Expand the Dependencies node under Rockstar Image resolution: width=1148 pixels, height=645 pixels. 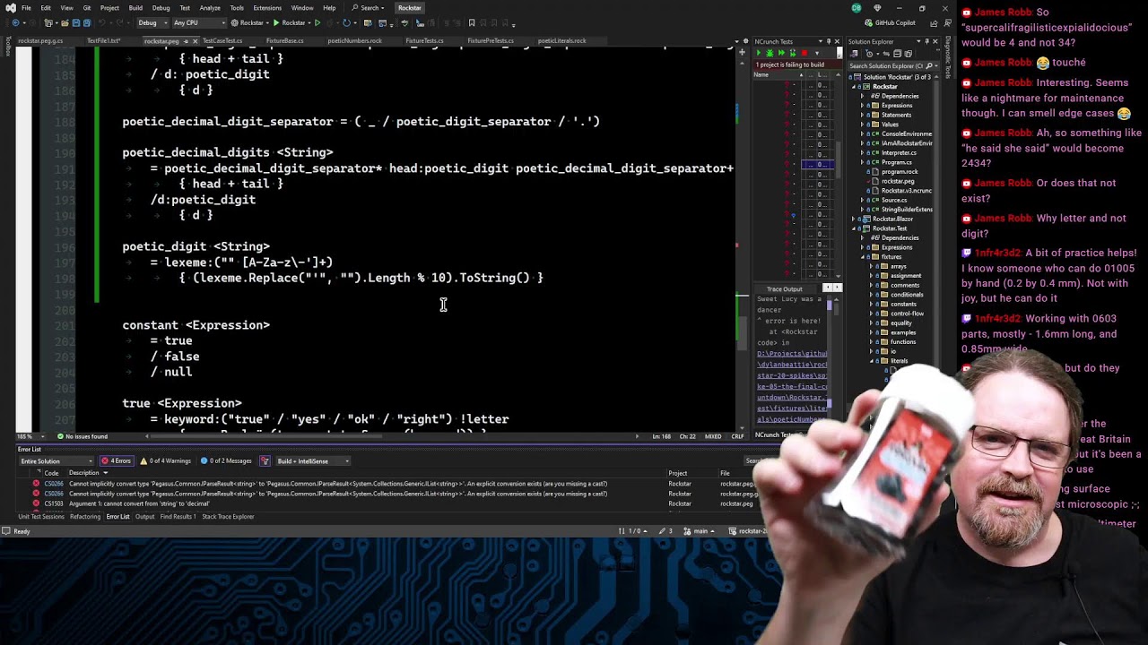pyautogui.click(x=863, y=96)
